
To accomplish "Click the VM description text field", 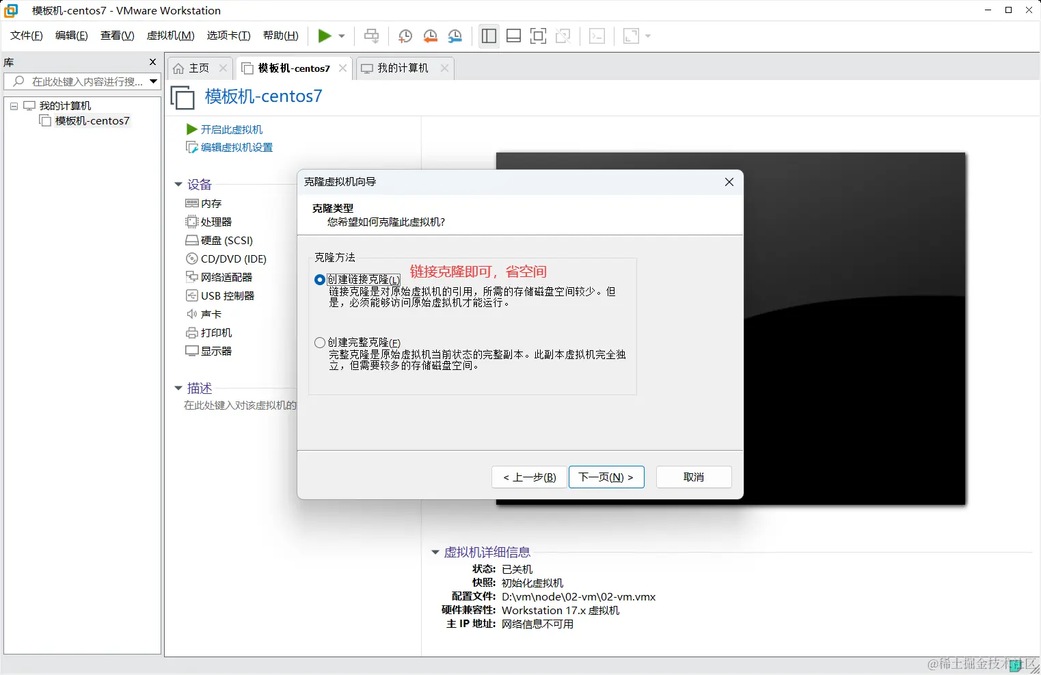I will (240, 406).
